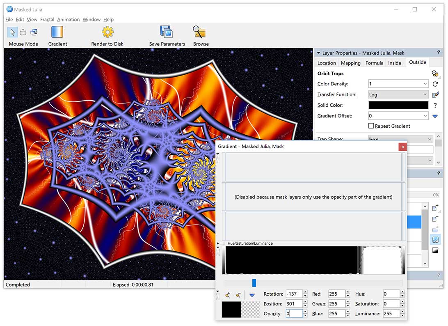This screenshot has width=448, height=326.
Task: Click the Opacity input field
Action: (294, 314)
